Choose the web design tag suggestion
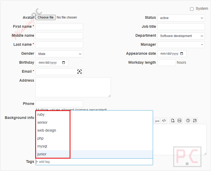 click(94, 131)
